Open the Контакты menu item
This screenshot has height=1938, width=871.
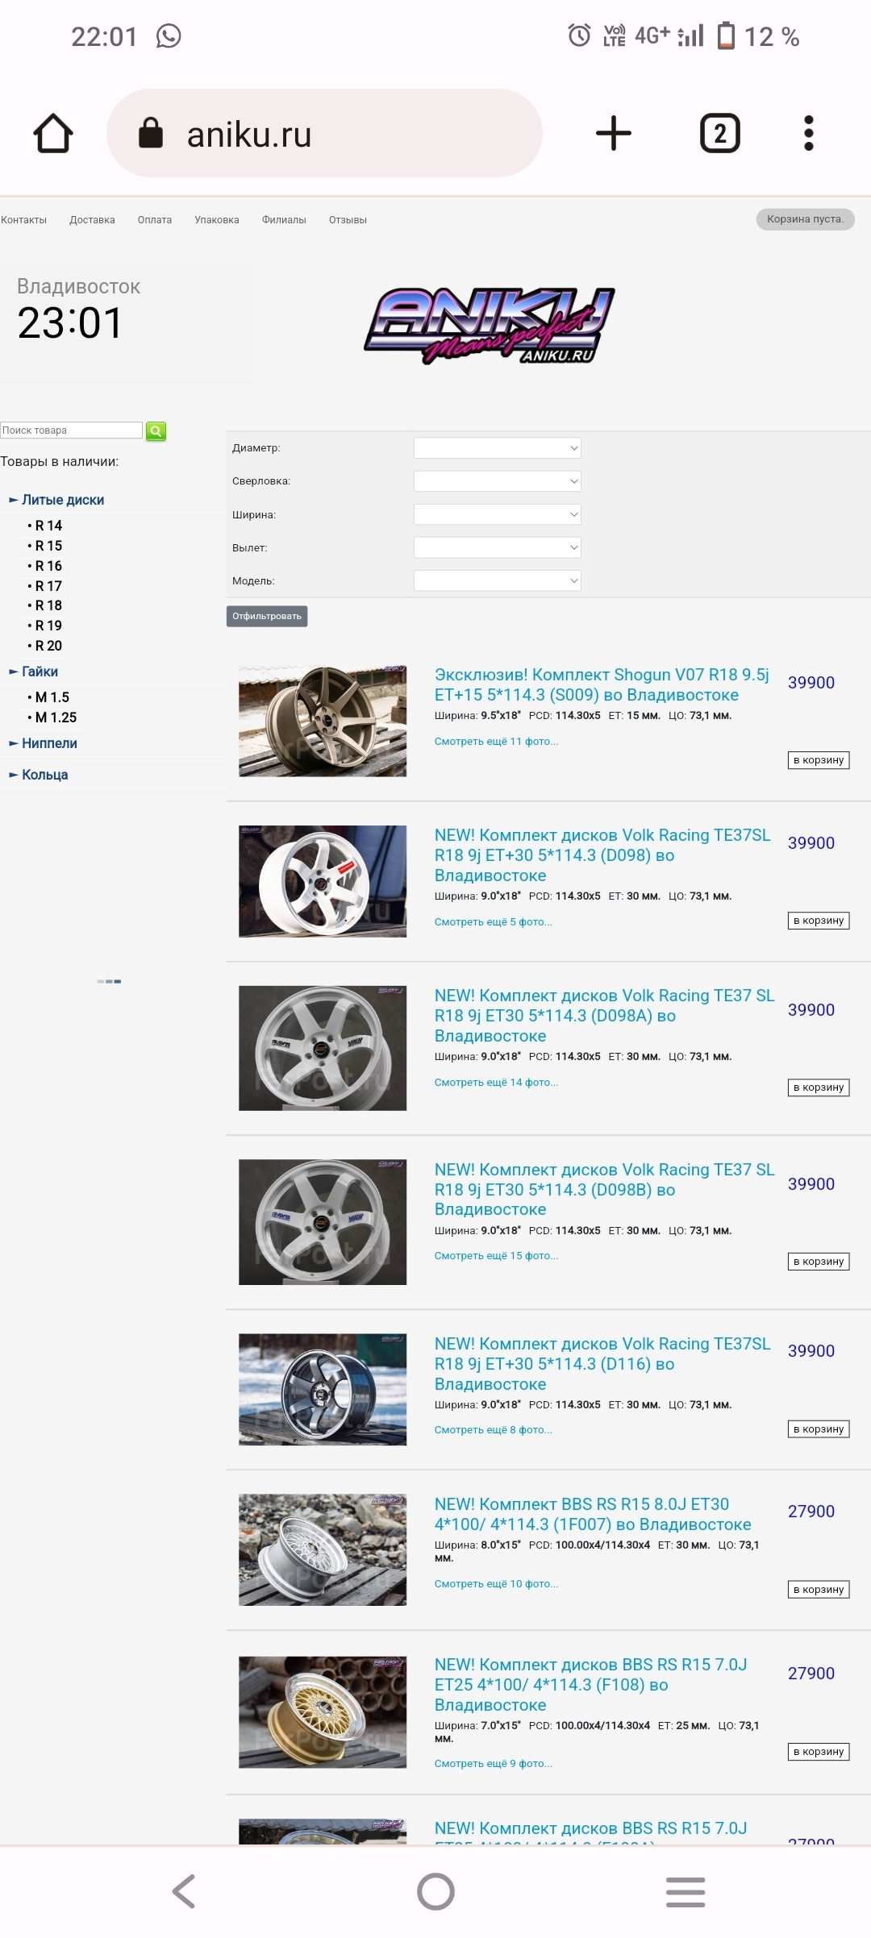click(23, 220)
